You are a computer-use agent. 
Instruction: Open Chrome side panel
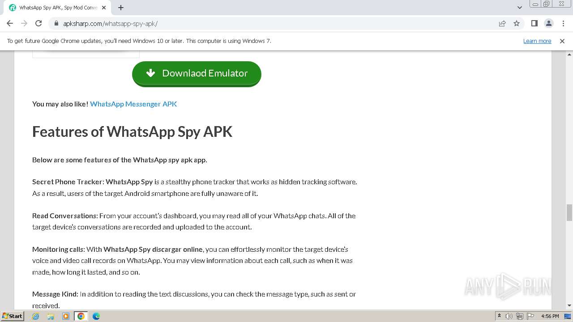535,23
